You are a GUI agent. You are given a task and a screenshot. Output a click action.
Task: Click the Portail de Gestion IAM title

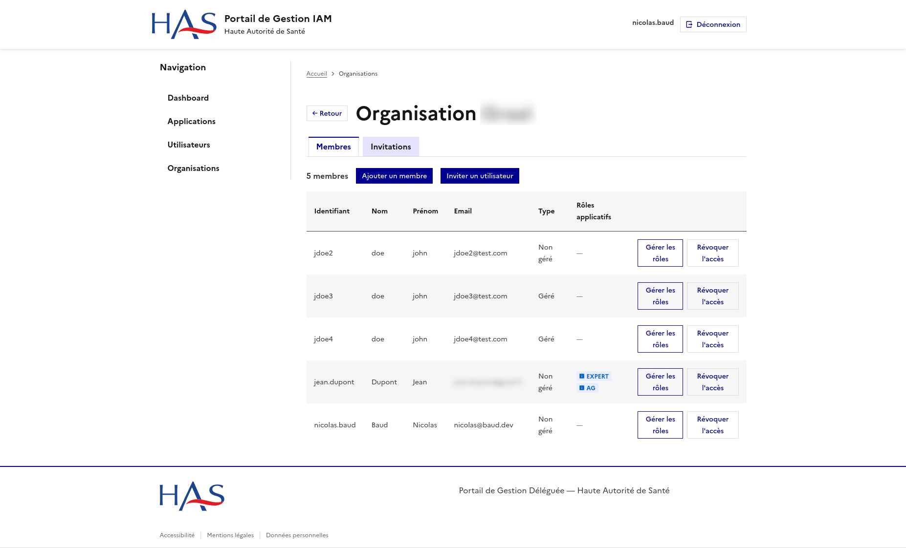[278, 19]
